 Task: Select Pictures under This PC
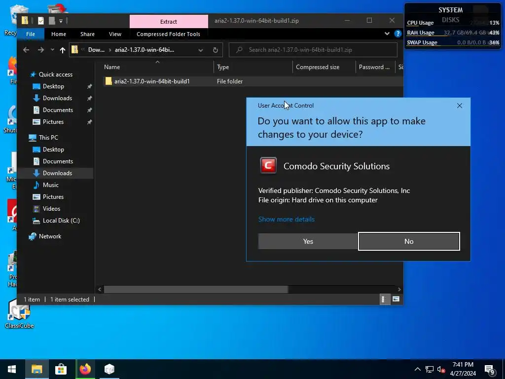coord(53,197)
